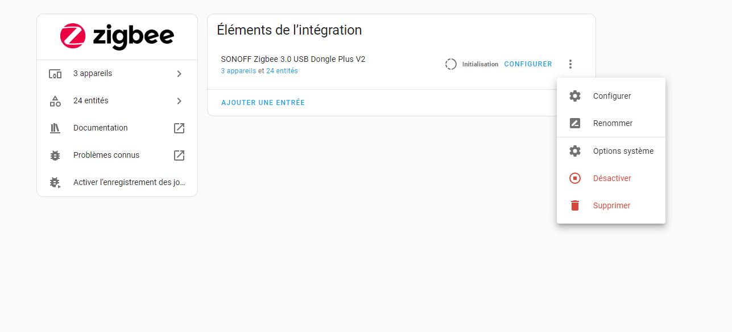Open the three-dot overflow menu
This screenshot has width=732, height=332.
(x=570, y=64)
